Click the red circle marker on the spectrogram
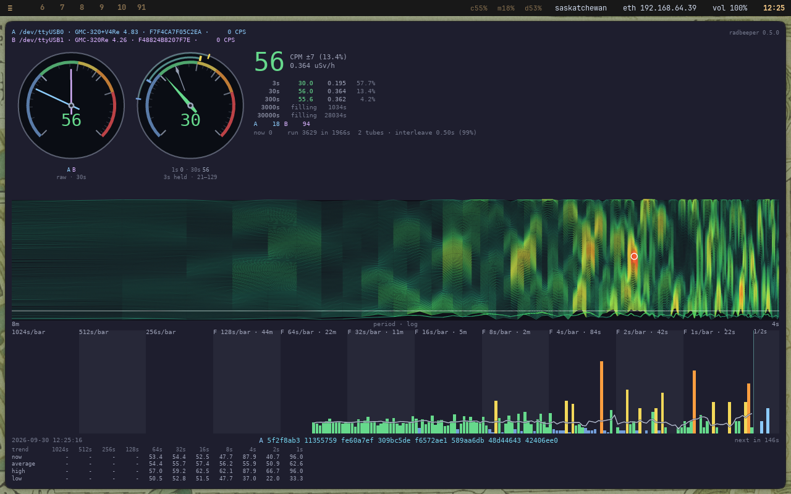791x494 pixels. click(x=634, y=256)
